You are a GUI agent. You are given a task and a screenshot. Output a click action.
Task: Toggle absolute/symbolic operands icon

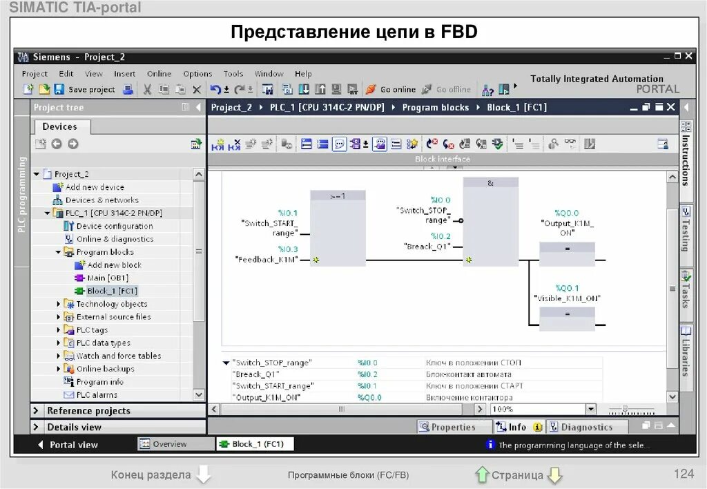point(356,144)
